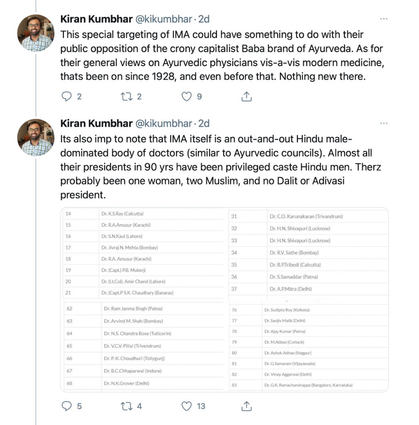The width and height of the screenshot is (419, 425).
Task: Share the second tweet
Action: tap(246, 406)
